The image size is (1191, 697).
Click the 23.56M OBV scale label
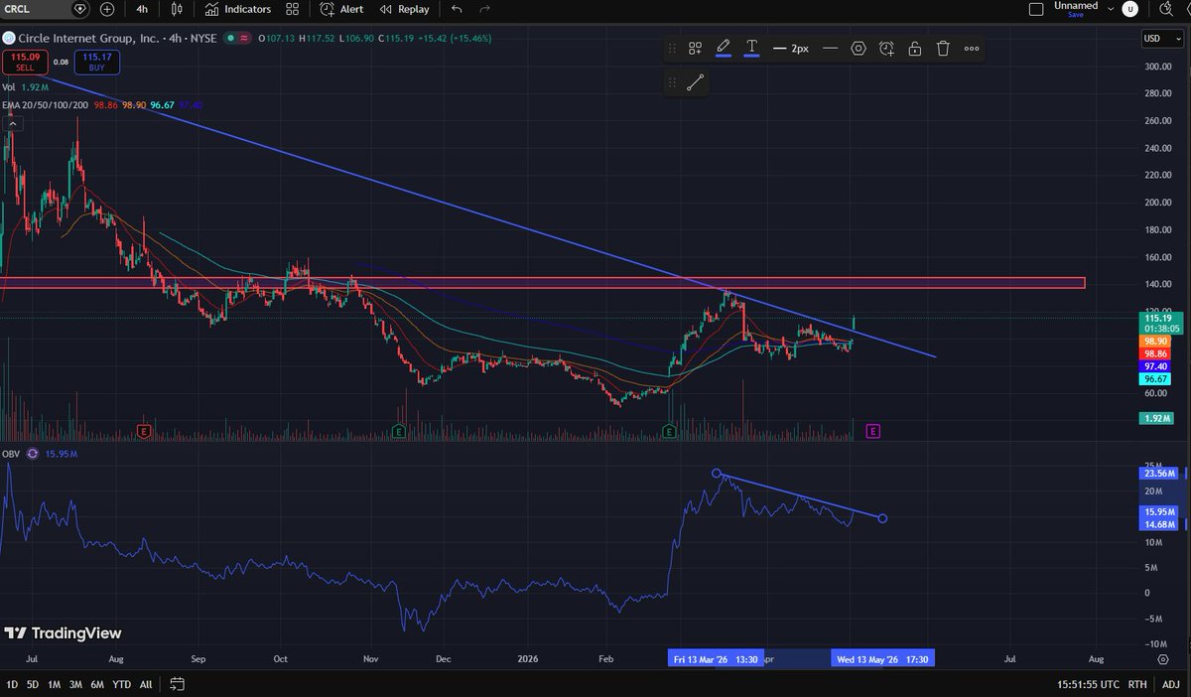tap(1158, 474)
